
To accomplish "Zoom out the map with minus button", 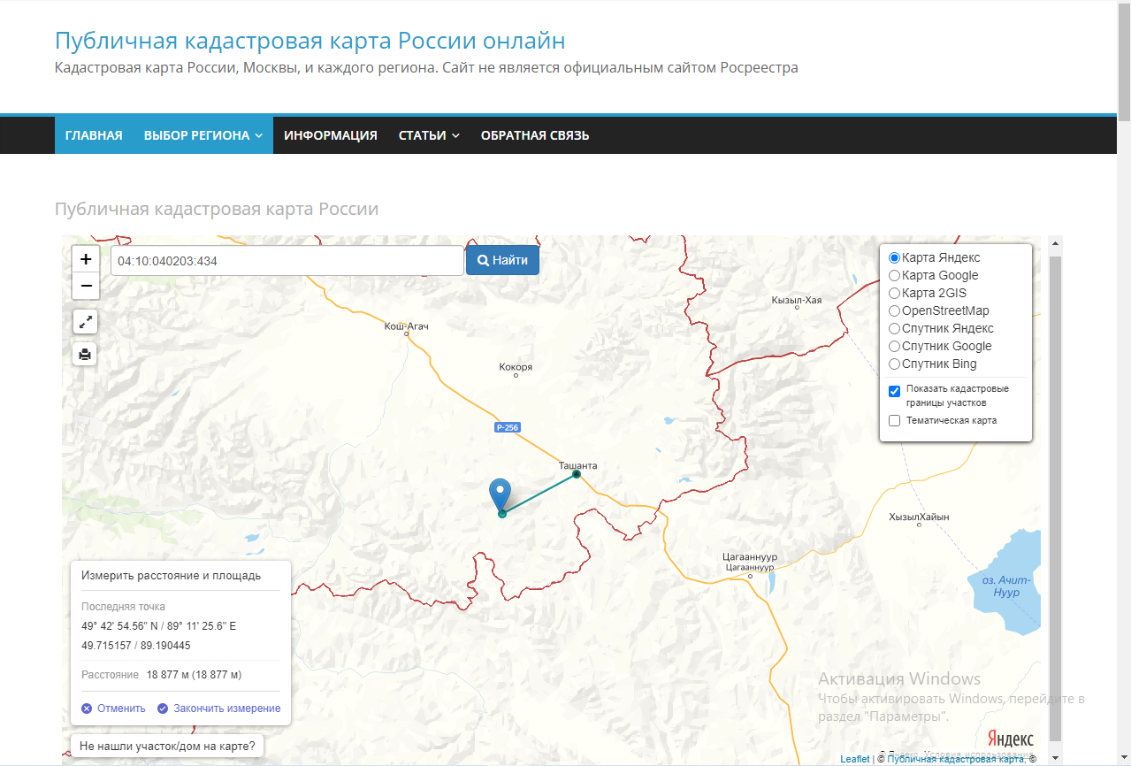I will [86, 286].
